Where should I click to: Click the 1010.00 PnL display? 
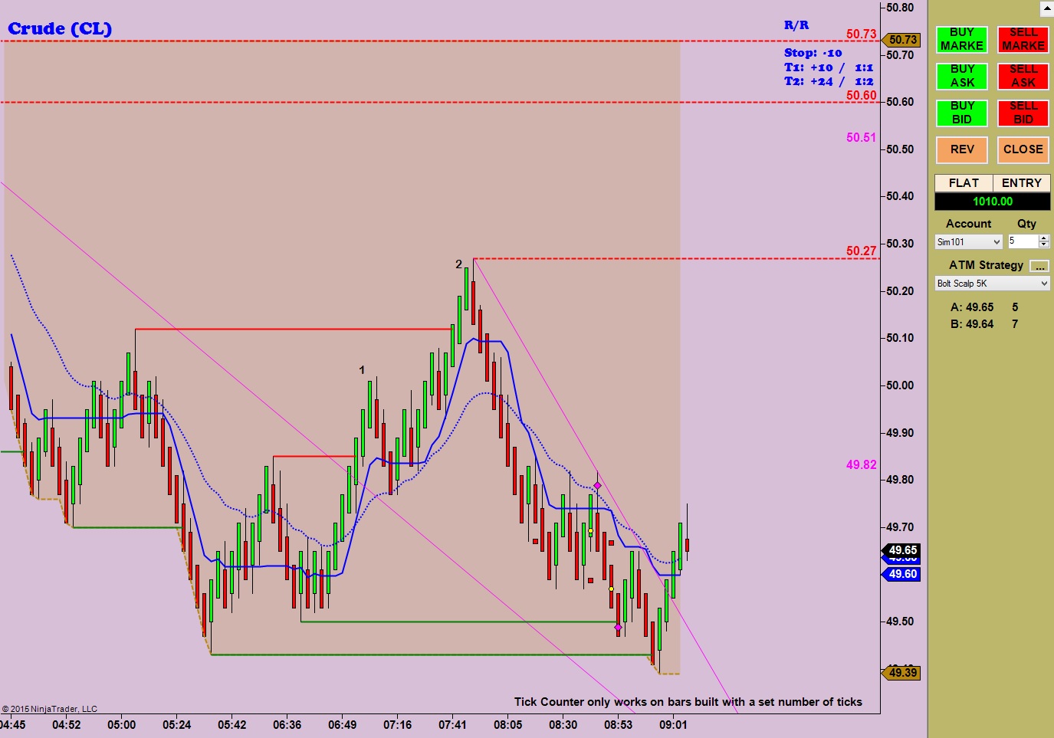click(x=993, y=202)
